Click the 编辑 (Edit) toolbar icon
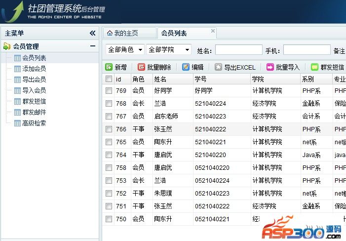Image resolution: width=346 pixels, height=241 pixels. 186,67
